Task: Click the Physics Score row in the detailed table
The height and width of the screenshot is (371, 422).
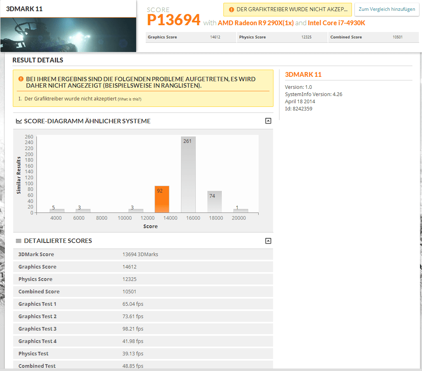Action: pyautogui.click(x=143, y=279)
